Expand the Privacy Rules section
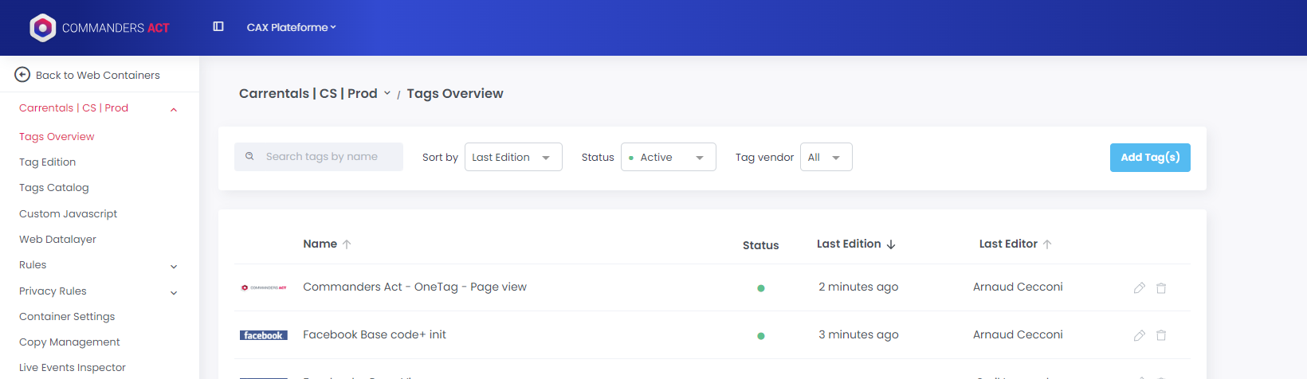This screenshot has width=1307, height=379. tap(174, 292)
